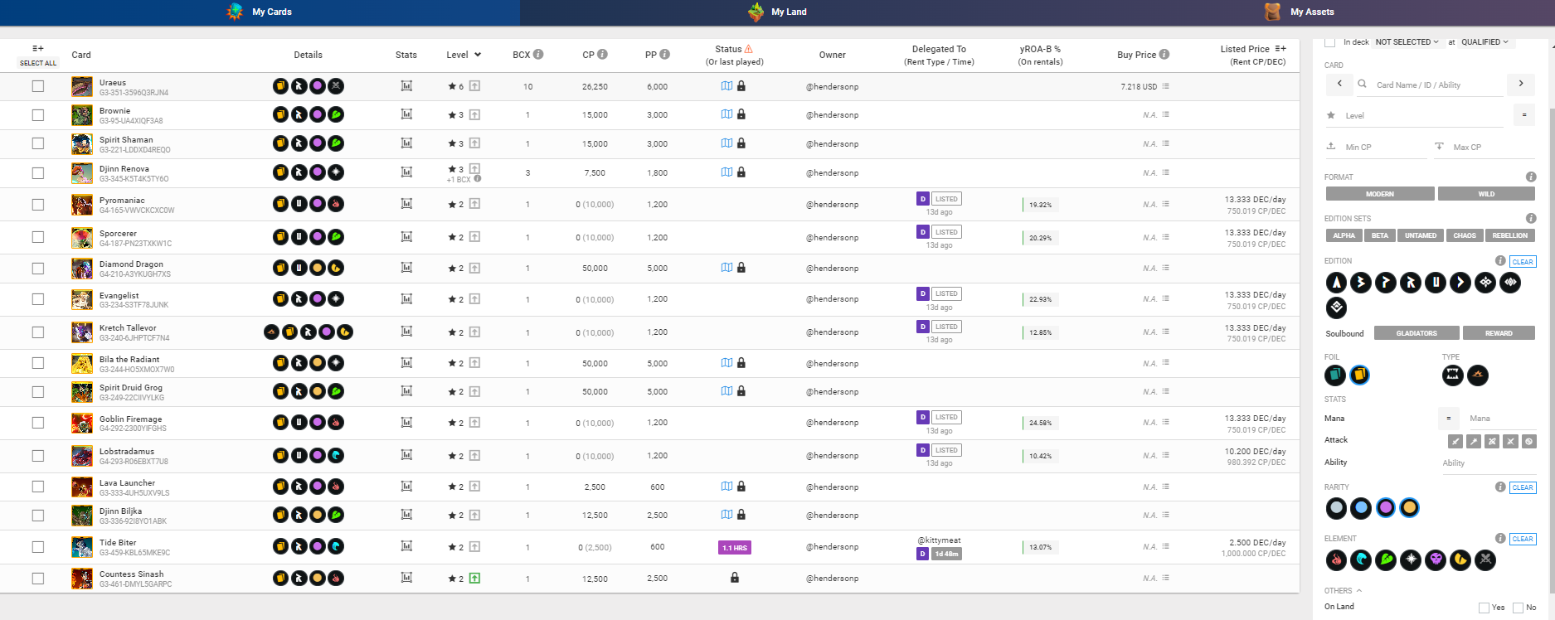This screenshot has width=1555, height=620.
Task: Select the Tide Biter row checkbox
Action: click(38, 547)
